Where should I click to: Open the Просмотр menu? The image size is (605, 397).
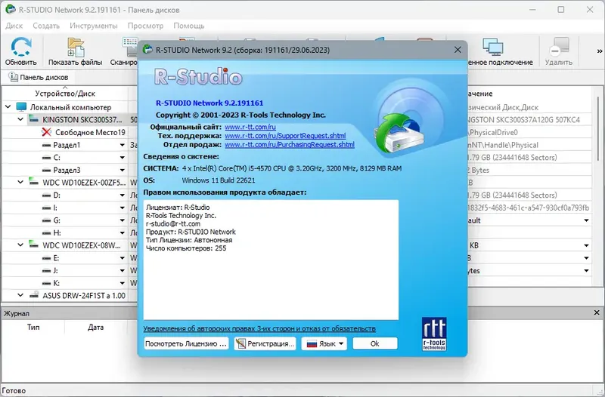[x=145, y=26]
